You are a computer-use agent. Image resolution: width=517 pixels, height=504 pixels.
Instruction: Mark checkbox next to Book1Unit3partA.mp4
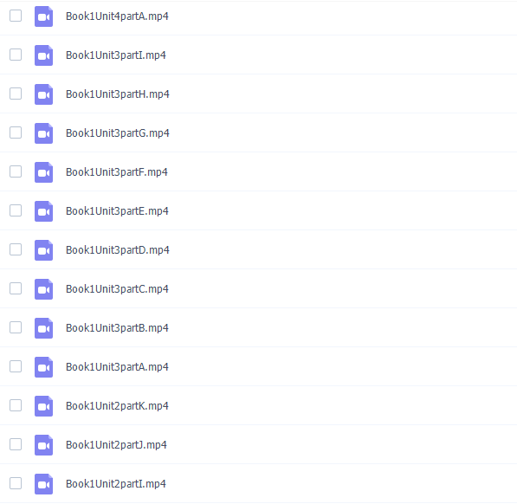(x=16, y=366)
